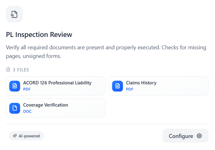The image size is (215, 150).
Task: Click the DOC label under Coverage Verification
Action: (27, 111)
